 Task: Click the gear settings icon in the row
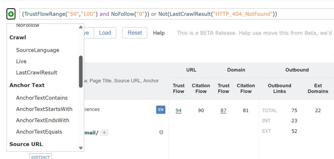(161, 132)
